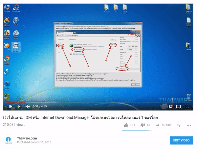Open the player settings gear
Viewport: 197px width, 149px height.
[x=171, y=106]
